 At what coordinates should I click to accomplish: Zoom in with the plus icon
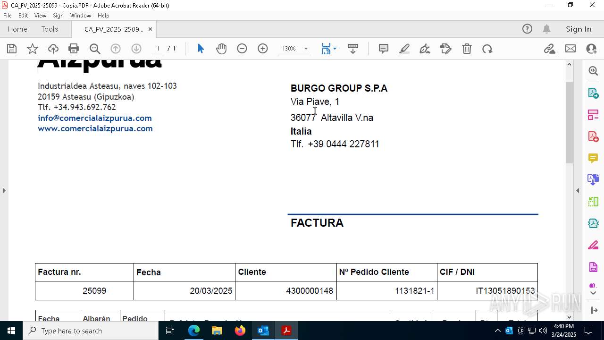tap(263, 49)
